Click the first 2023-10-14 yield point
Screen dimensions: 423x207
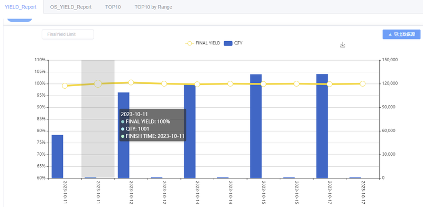(197, 84)
